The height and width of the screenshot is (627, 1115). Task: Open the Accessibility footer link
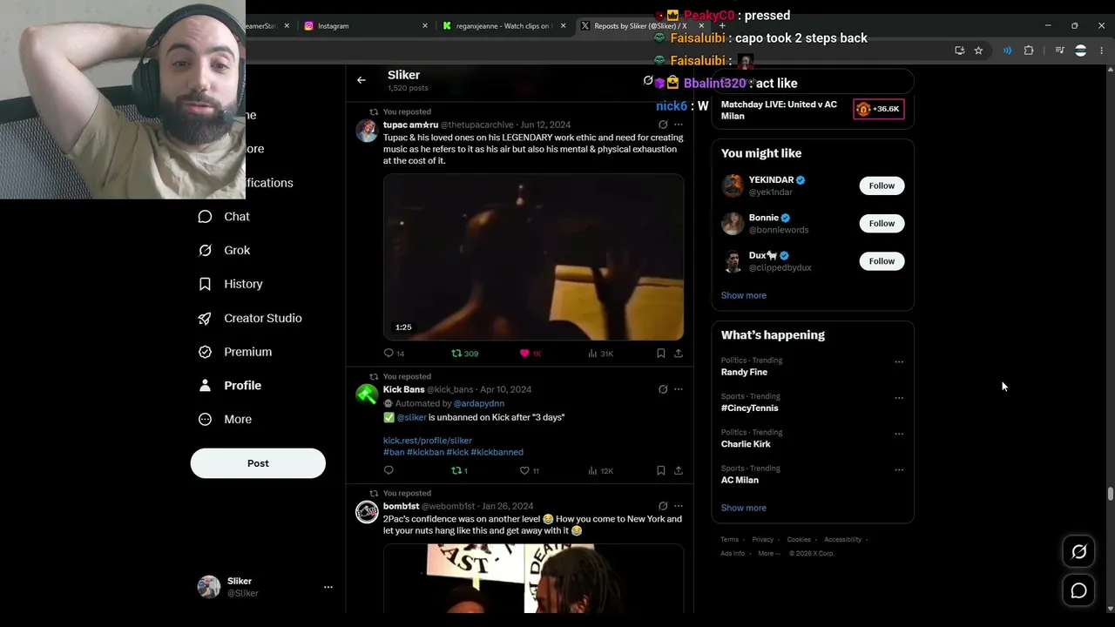842,540
